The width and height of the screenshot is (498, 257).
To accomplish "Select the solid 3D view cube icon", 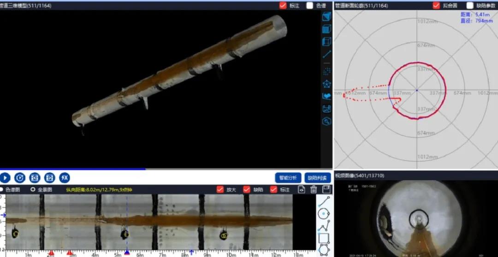I will point(327,17).
